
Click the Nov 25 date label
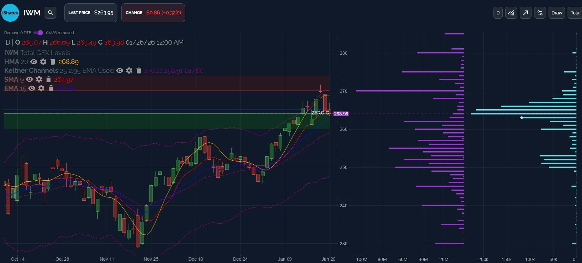[x=151, y=259]
